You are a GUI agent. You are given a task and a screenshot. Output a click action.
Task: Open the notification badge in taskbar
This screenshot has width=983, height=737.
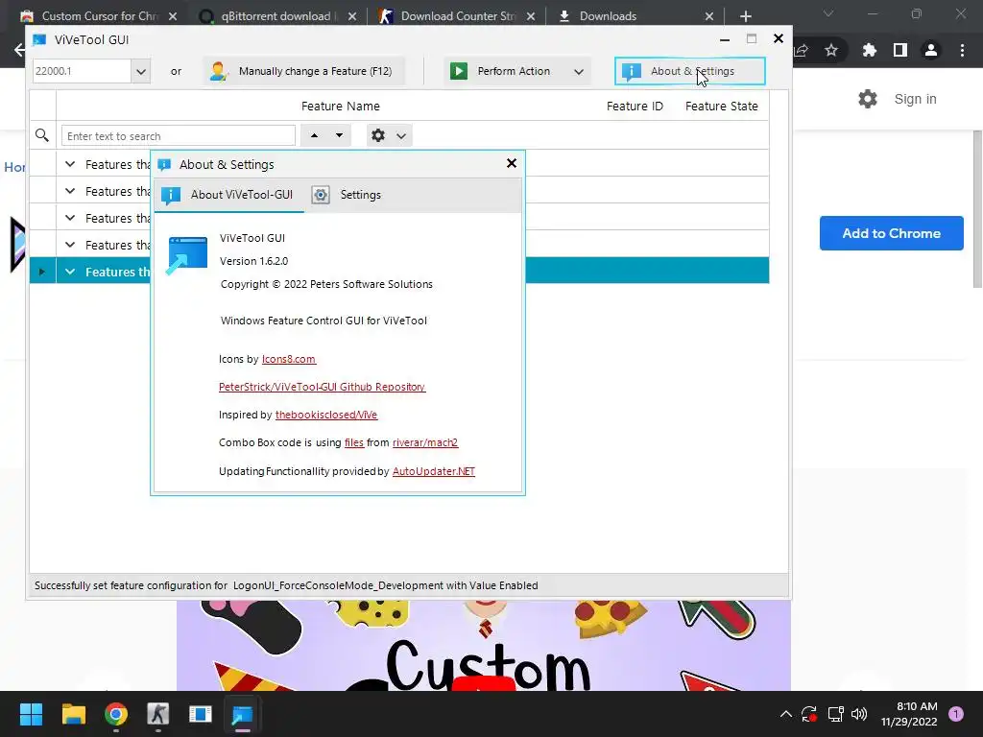point(955,714)
